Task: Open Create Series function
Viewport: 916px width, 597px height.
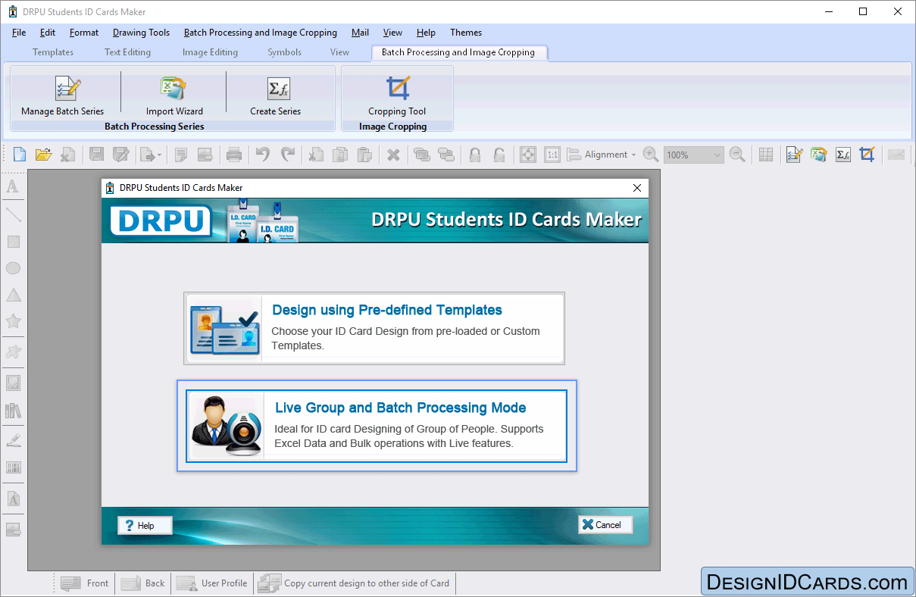Action: pyautogui.click(x=276, y=95)
